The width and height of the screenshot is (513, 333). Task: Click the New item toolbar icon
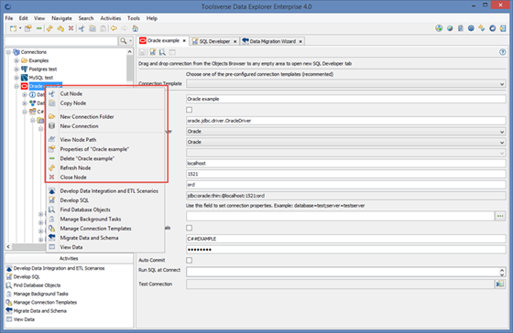pos(13,28)
